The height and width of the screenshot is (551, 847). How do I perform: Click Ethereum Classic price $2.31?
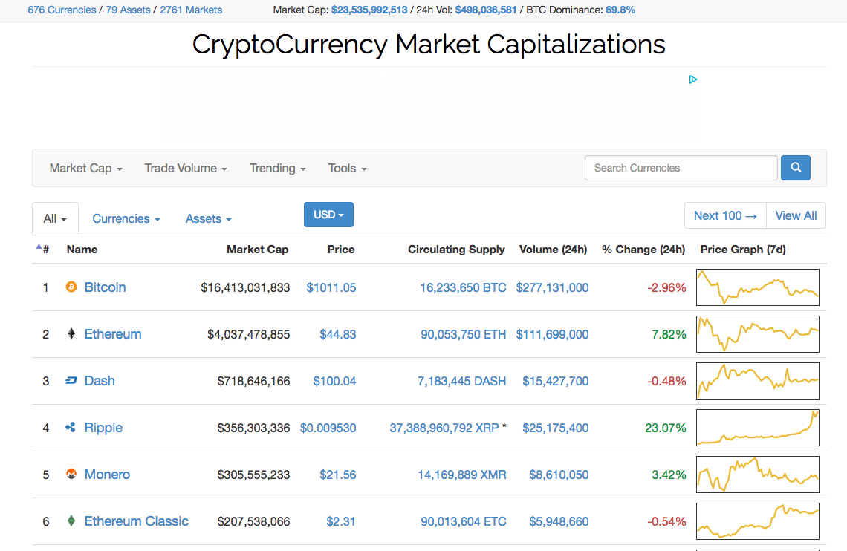tap(341, 522)
